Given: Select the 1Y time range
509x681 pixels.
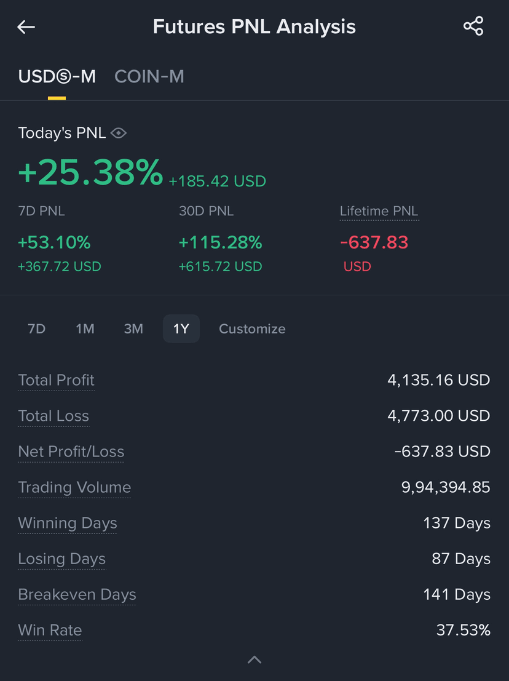Looking at the screenshot, I should [x=181, y=329].
